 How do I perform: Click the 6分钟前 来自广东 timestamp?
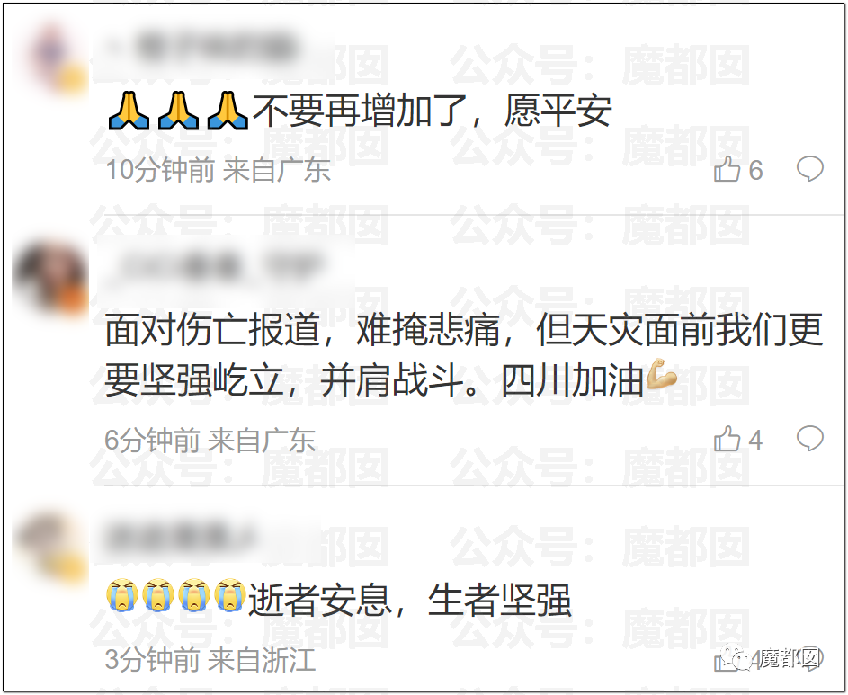click(x=210, y=440)
